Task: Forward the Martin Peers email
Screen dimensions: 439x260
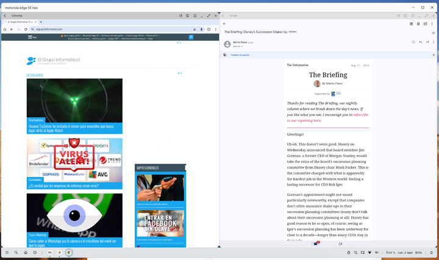Action: pyautogui.click(x=427, y=42)
